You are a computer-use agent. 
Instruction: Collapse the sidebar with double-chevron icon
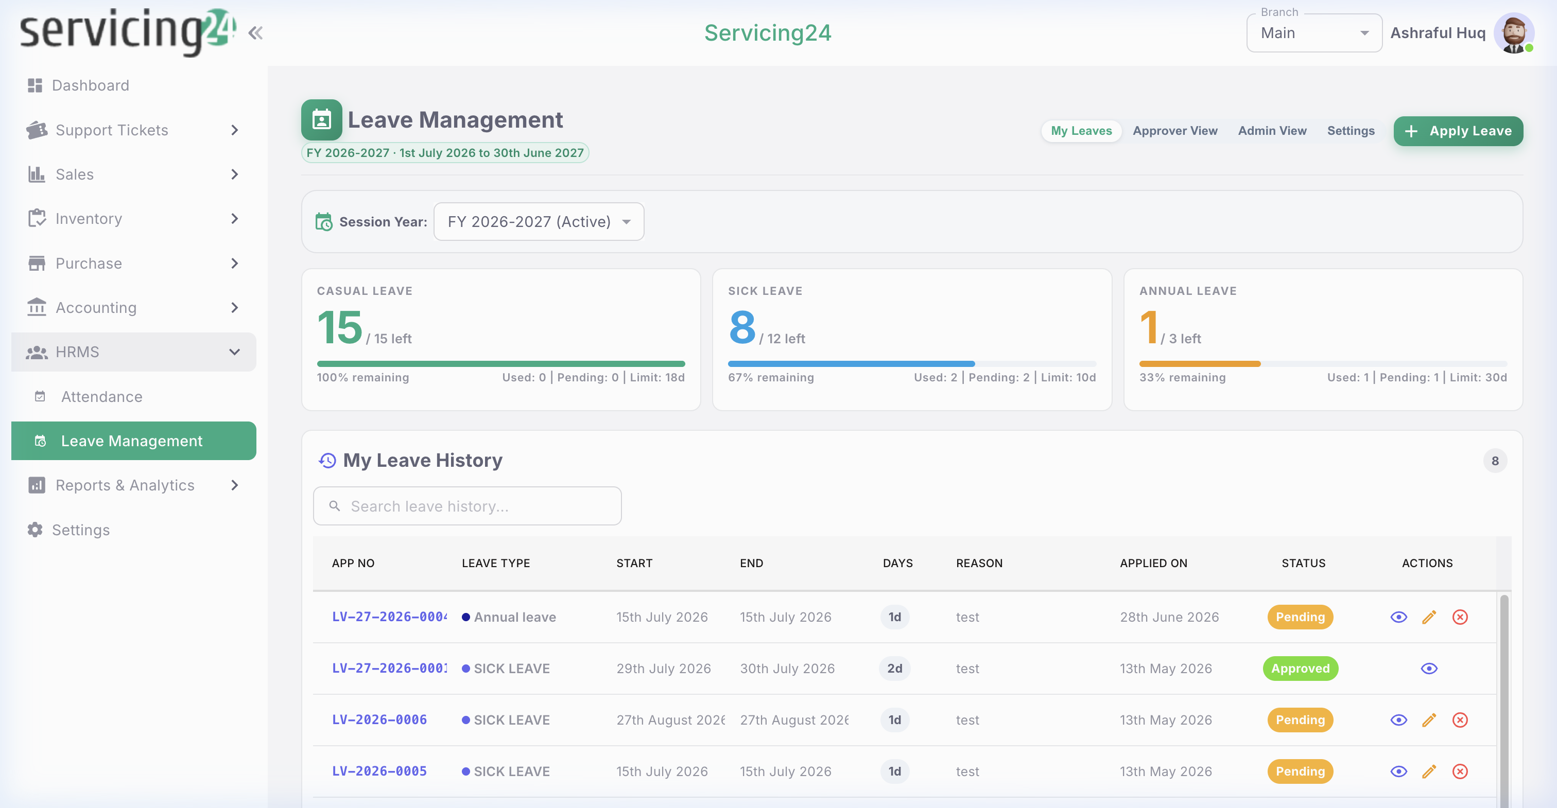tap(256, 32)
